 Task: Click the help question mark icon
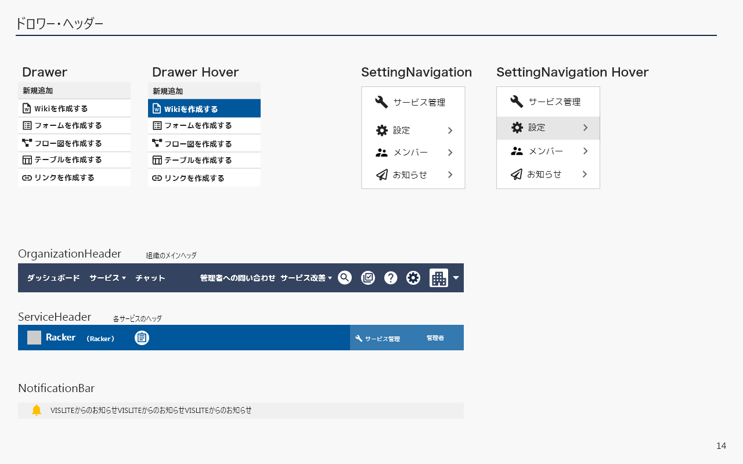coord(391,278)
